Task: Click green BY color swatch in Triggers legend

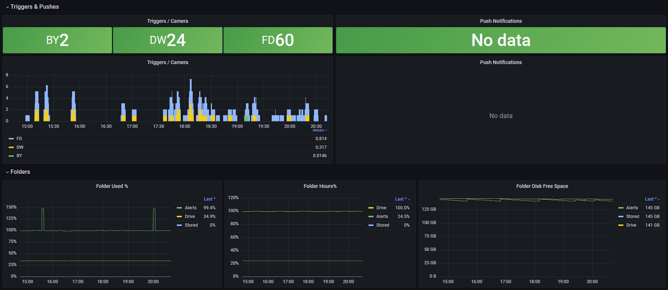Action: (x=11, y=156)
